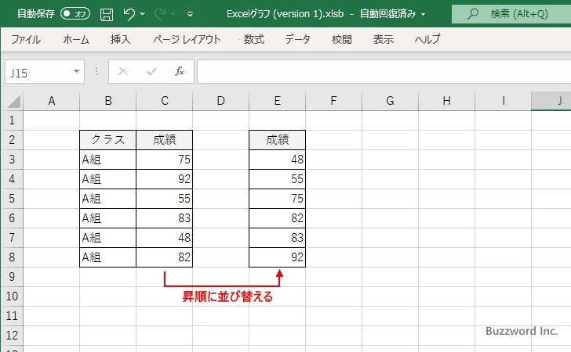The width and height of the screenshot is (571, 352).
Task: Click cell E6 with value 82
Action: [277, 218]
